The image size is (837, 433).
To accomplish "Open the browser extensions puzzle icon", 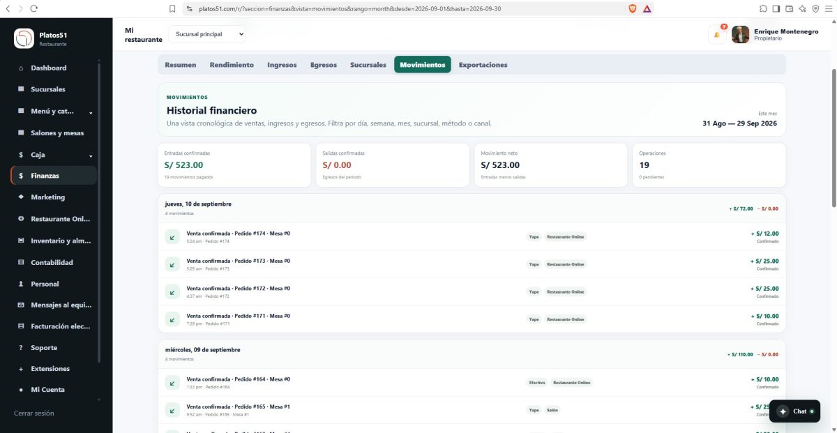I will (764, 8).
